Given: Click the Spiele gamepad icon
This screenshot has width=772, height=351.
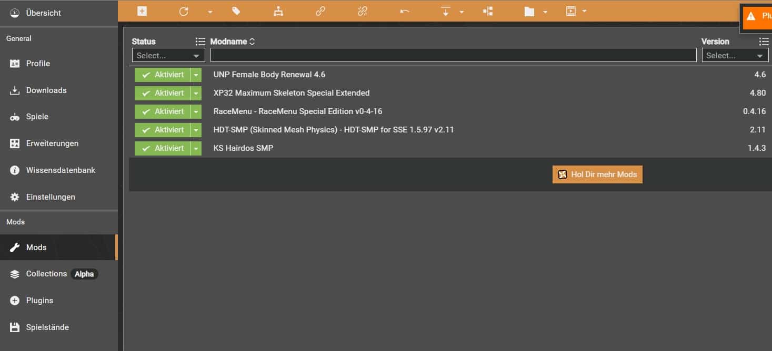Looking at the screenshot, I should click(15, 117).
